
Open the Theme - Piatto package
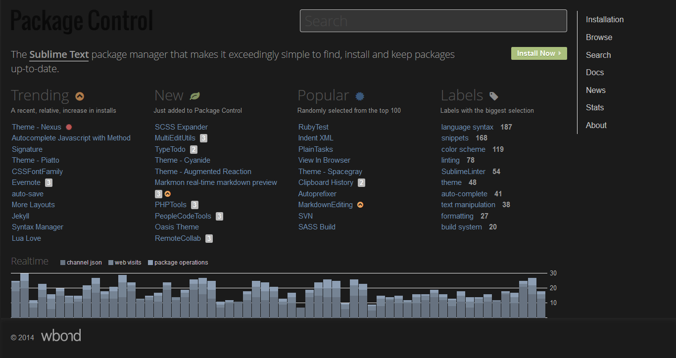tap(36, 160)
